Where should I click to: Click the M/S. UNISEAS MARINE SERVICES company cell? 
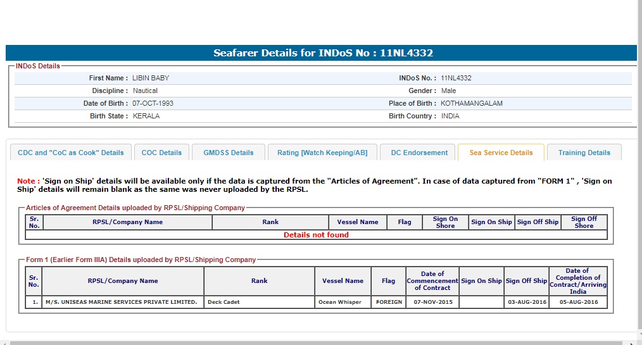123,302
